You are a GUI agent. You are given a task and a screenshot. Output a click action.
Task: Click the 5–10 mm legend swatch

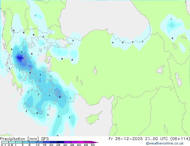point(33,142)
